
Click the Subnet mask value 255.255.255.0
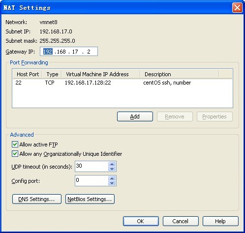coord(57,41)
